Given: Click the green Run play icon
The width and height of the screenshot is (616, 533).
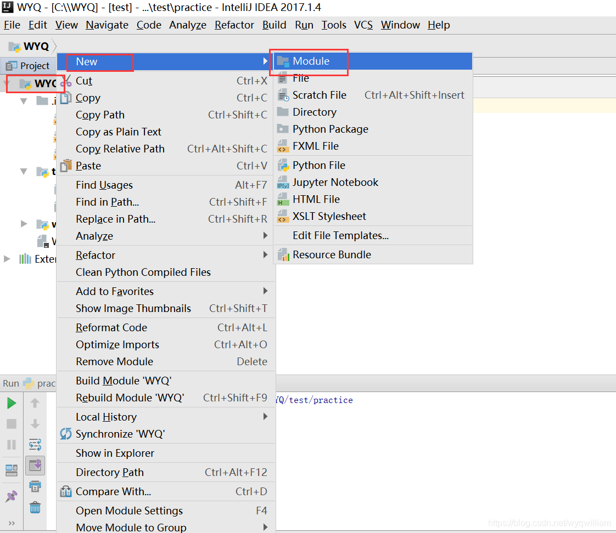Looking at the screenshot, I should pyautogui.click(x=12, y=403).
